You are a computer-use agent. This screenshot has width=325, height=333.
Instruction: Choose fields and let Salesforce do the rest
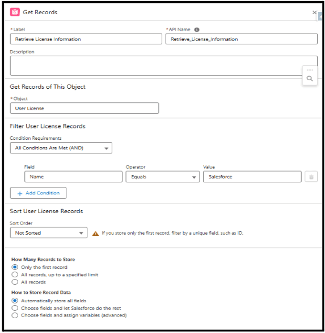coord(15,308)
